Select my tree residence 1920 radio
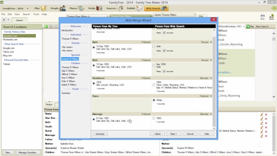The height and width of the screenshot is (156, 277). coord(94,83)
